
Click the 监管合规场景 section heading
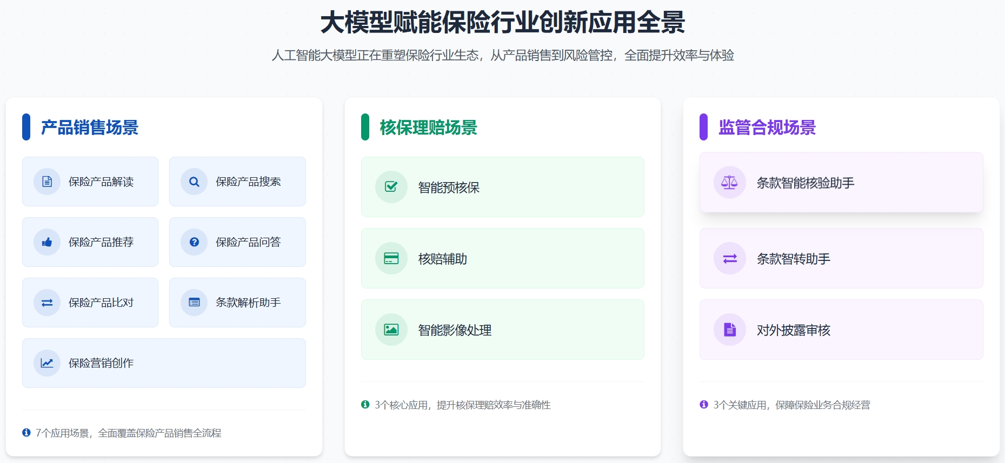pyautogui.click(x=767, y=128)
